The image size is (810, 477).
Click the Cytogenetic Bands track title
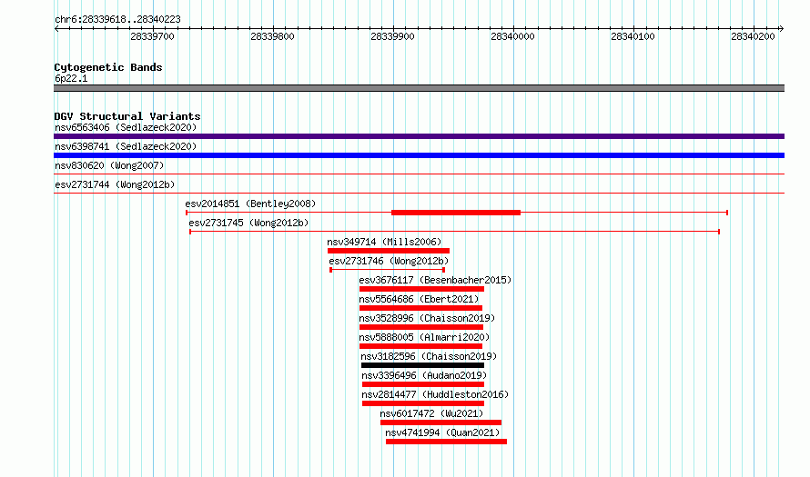[x=108, y=67]
